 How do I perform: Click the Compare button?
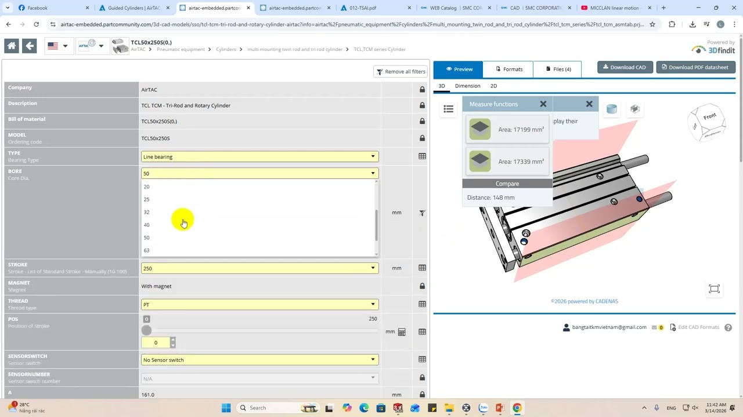tap(507, 184)
